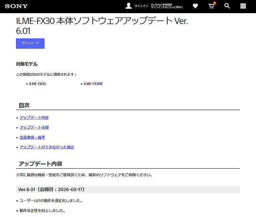Click the ILME-FX30 model list item

tap(37, 84)
